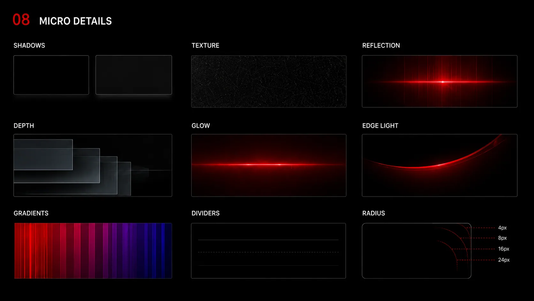Viewport: 534px width, 301px height.
Task: Click the RADIUS label
Action: coord(373,213)
